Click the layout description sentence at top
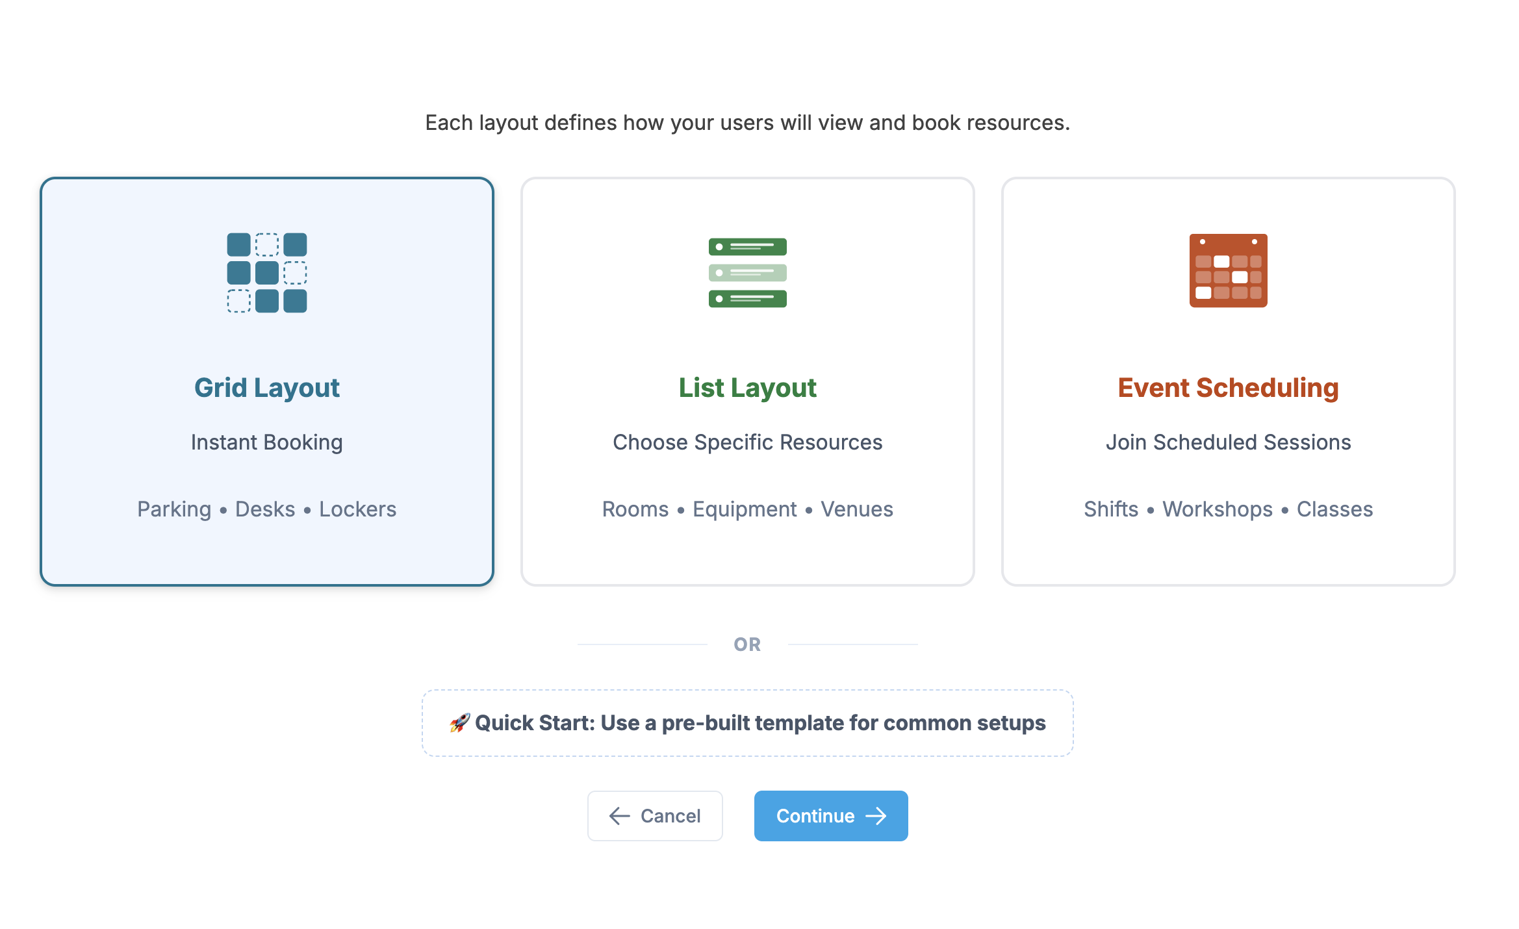Image resolution: width=1519 pixels, height=929 pixels. tap(747, 123)
